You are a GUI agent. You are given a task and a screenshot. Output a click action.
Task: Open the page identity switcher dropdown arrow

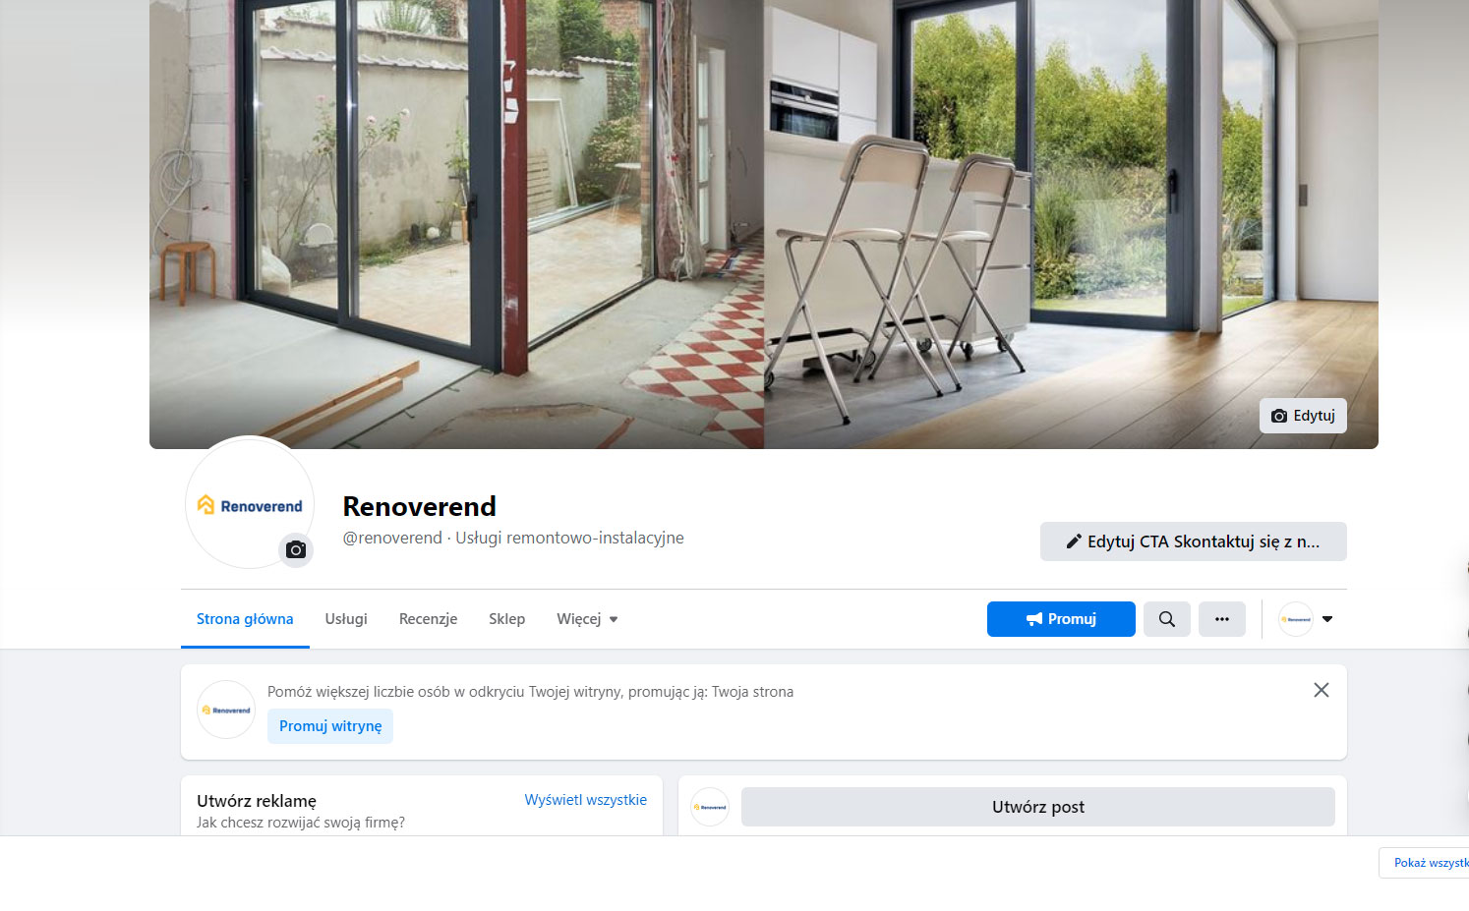[1327, 619]
